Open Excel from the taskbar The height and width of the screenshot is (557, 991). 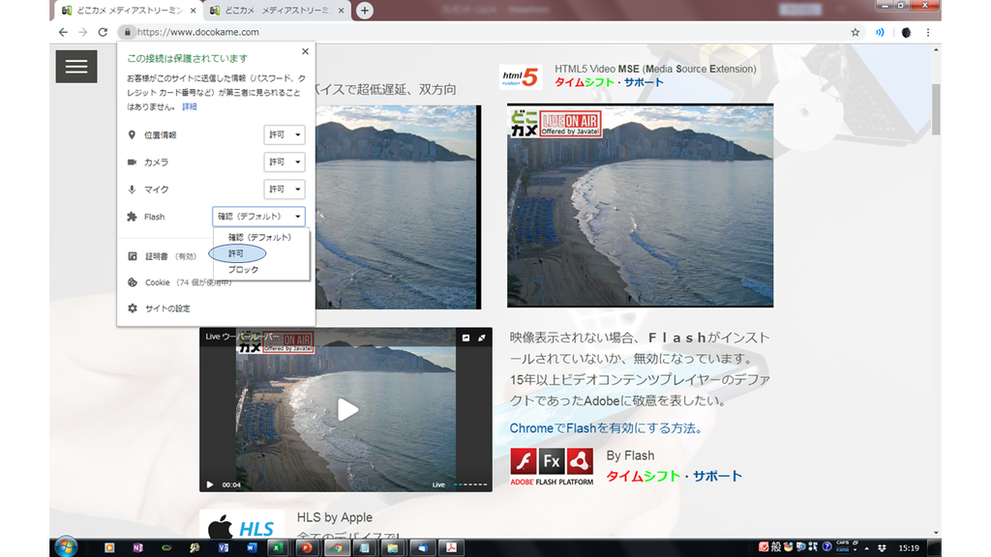pos(278,547)
